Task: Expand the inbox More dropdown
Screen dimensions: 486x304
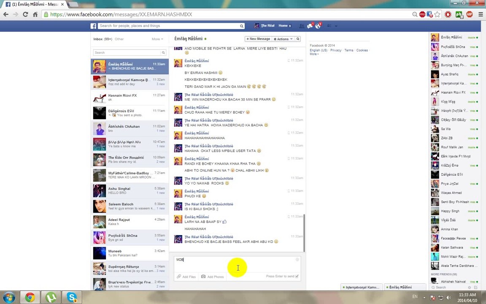Action: [157, 39]
